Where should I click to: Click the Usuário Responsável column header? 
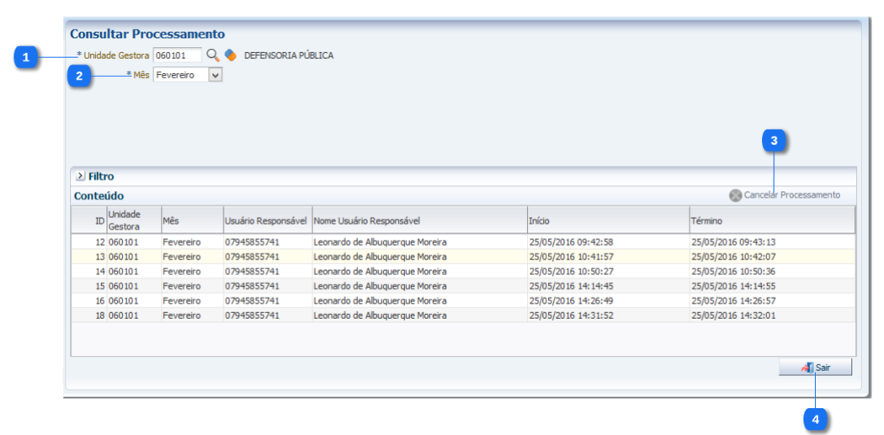266,220
